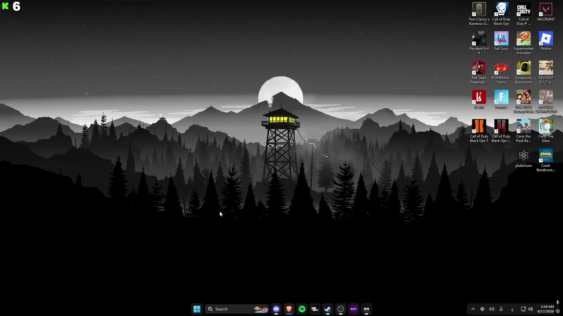Switch input language via the ε tray indicator
563x316 pixels.
[512, 309]
